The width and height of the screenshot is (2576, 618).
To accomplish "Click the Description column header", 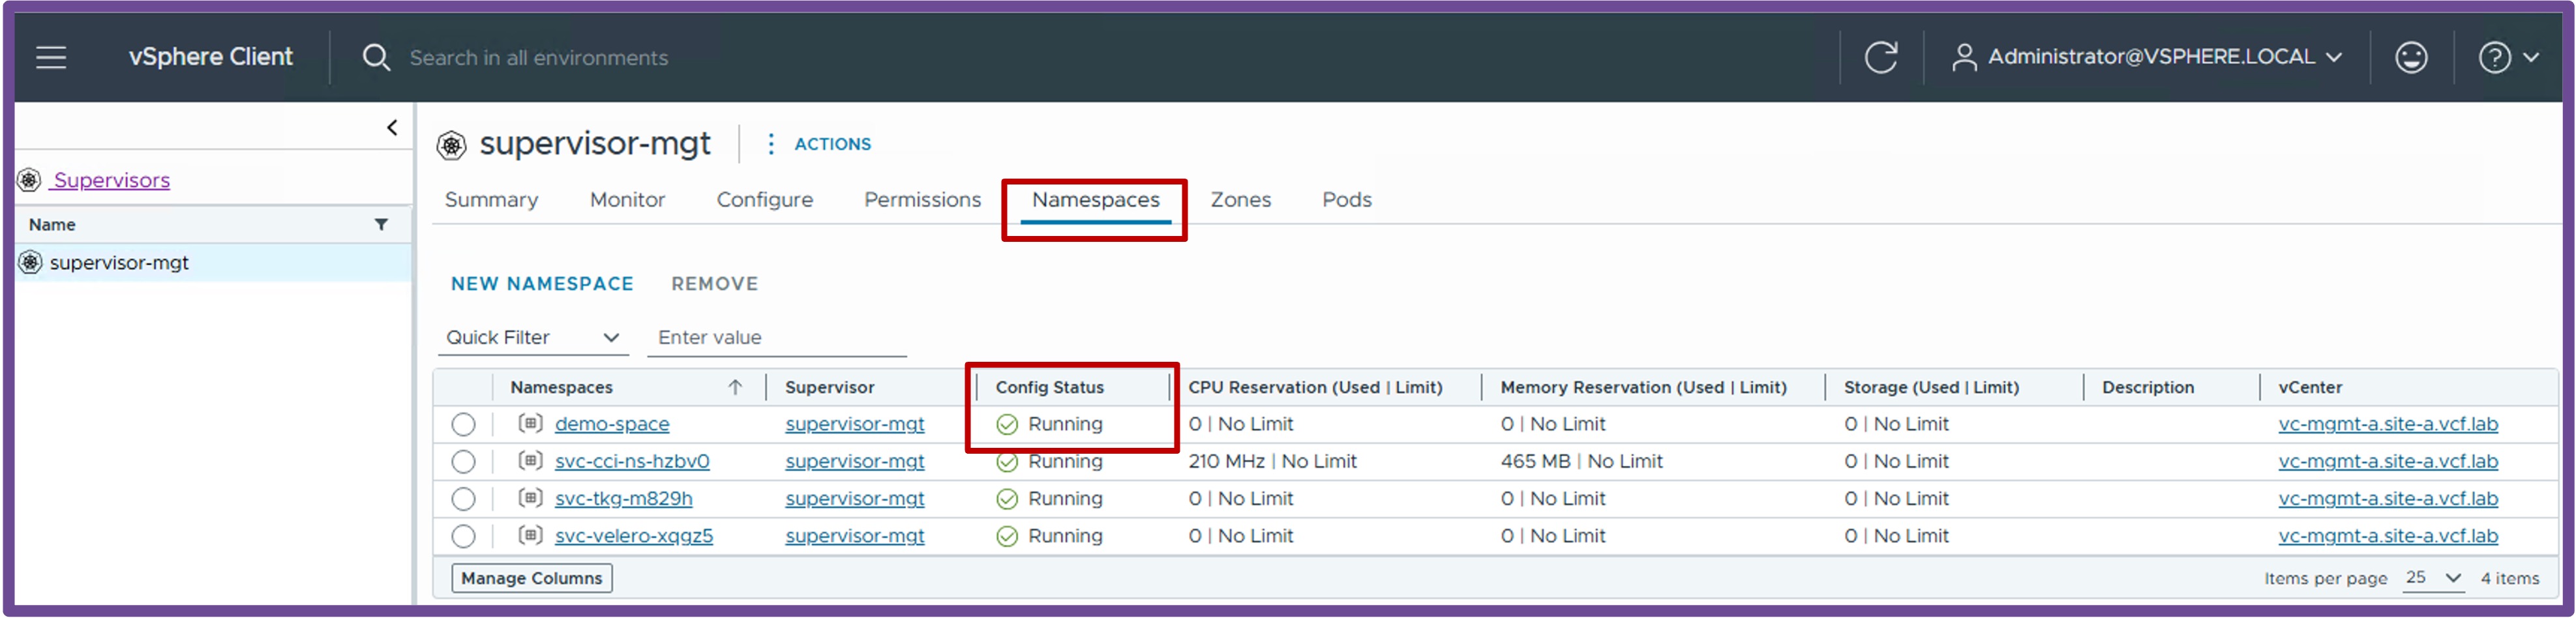I will (2148, 387).
